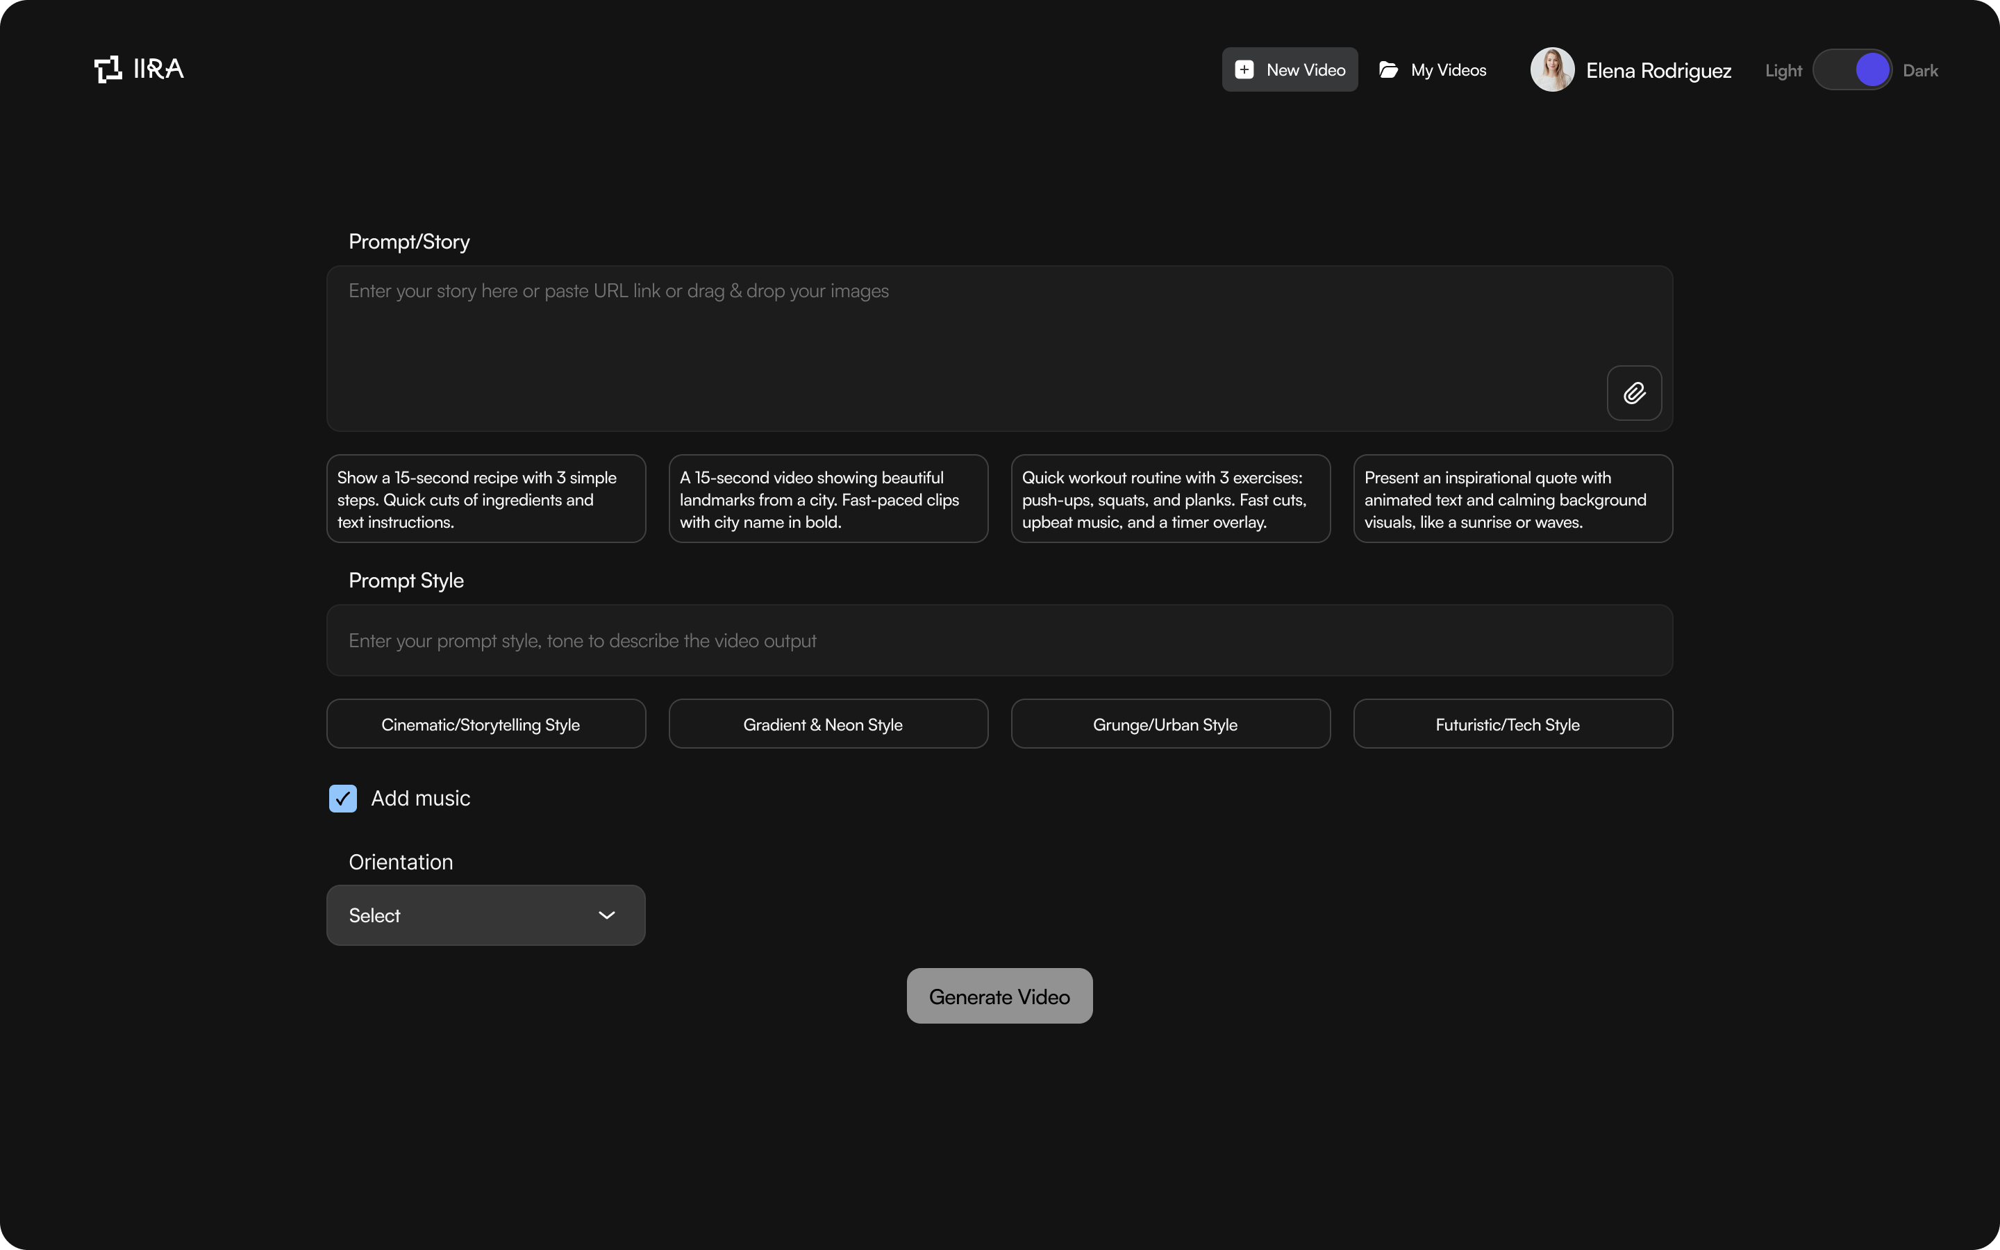The height and width of the screenshot is (1250, 2000).
Task: Open Elena Rodriguez profile avatar
Action: [1552, 69]
